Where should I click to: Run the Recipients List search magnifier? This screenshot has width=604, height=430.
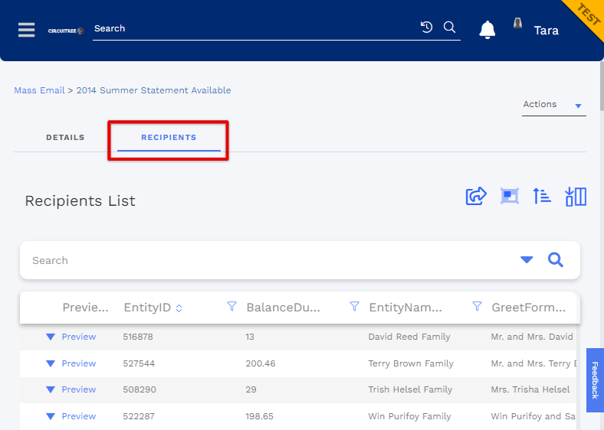coord(556,260)
